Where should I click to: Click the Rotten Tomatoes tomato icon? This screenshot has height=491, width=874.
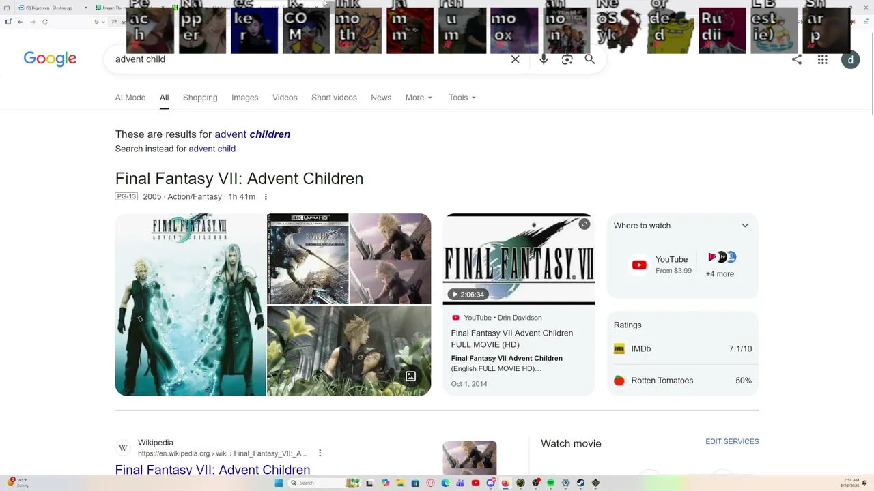[619, 381]
